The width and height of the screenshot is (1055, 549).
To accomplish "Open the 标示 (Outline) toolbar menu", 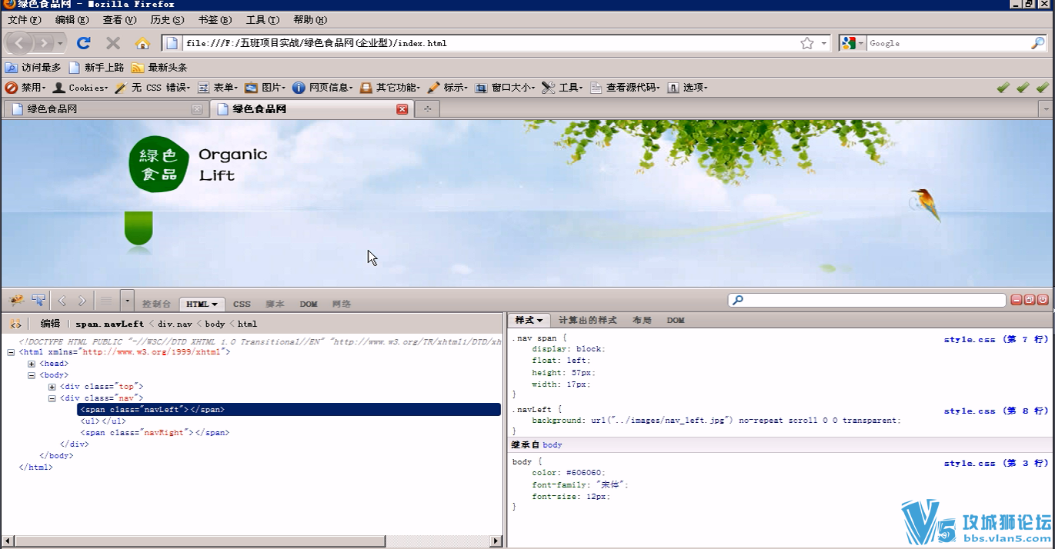I will point(446,88).
